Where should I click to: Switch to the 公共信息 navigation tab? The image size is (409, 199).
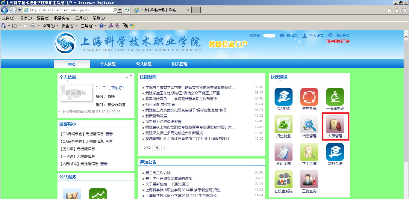point(144,64)
